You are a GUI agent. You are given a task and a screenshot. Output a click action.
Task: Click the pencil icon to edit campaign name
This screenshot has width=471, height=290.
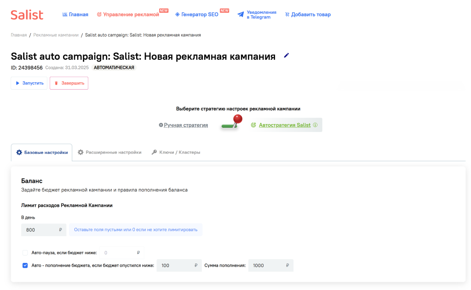[287, 56]
